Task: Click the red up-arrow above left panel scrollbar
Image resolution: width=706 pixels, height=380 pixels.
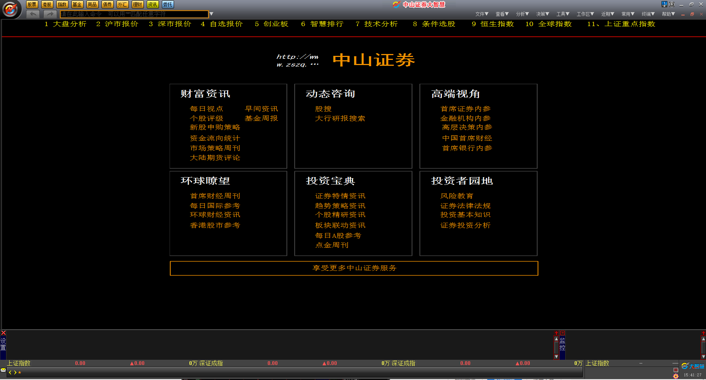Action: click(556, 333)
